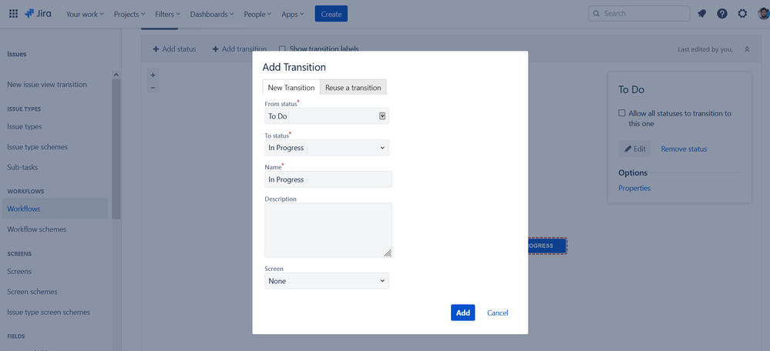Viewport: 770px width, 351px height.
Task: Open Issue types in sidebar
Action: [25, 126]
